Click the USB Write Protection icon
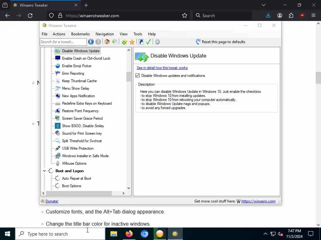 [x=58, y=148]
